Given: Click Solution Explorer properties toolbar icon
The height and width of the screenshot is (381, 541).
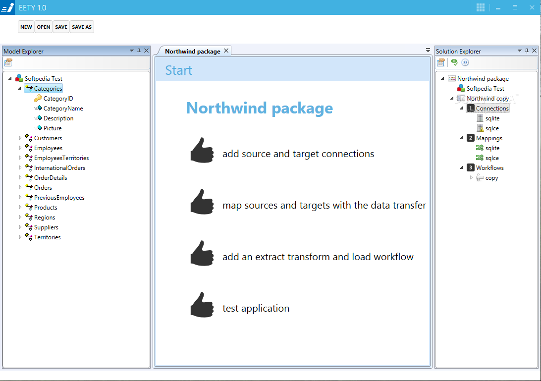Looking at the screenshot, I should click(x=440, y=62).
